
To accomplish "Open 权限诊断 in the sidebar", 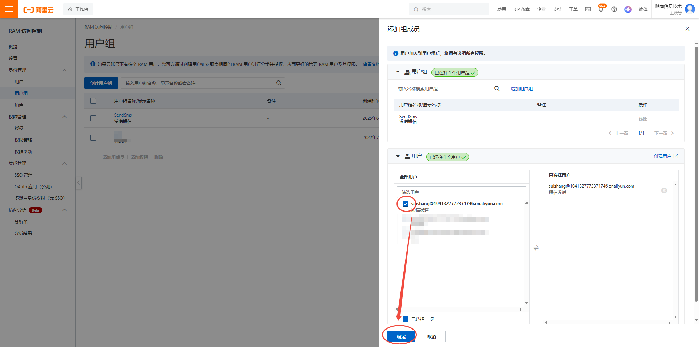I will click(x=23, y=151).
